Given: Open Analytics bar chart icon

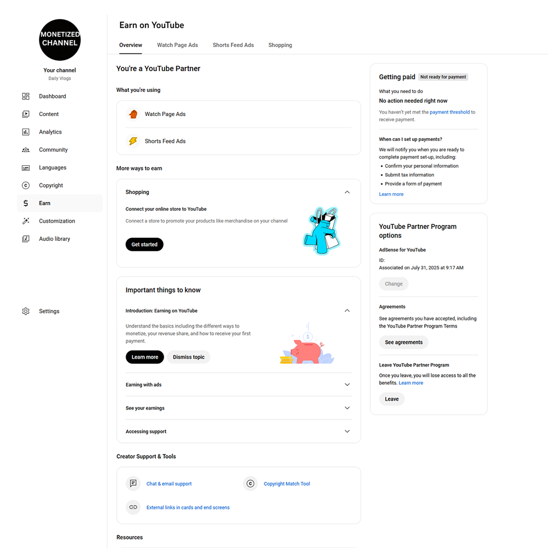Looking at the screenshot, I should [x=26, y=132].
